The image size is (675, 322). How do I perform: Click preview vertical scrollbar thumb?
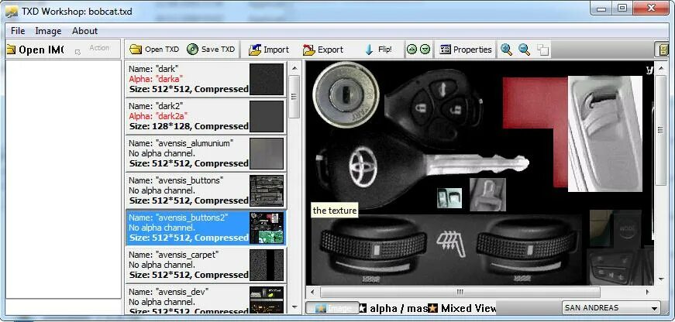661,130
